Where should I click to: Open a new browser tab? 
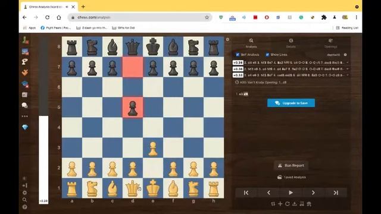(x=83, y=7)
